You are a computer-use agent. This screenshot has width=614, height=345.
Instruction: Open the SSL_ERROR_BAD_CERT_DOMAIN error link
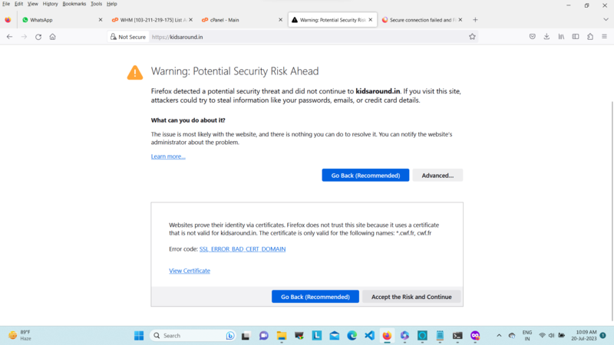243,249
